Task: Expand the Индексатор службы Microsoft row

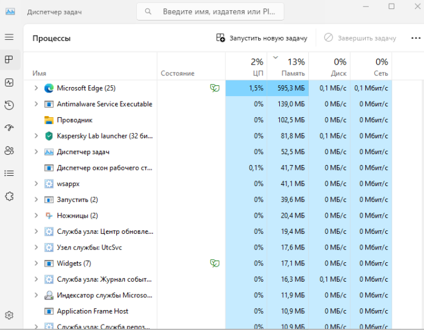Action: tap(36, 295)
